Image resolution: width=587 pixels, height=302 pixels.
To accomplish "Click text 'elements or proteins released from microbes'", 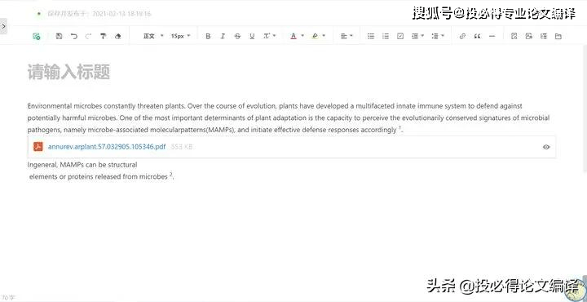I will click(x=99, y=176).
